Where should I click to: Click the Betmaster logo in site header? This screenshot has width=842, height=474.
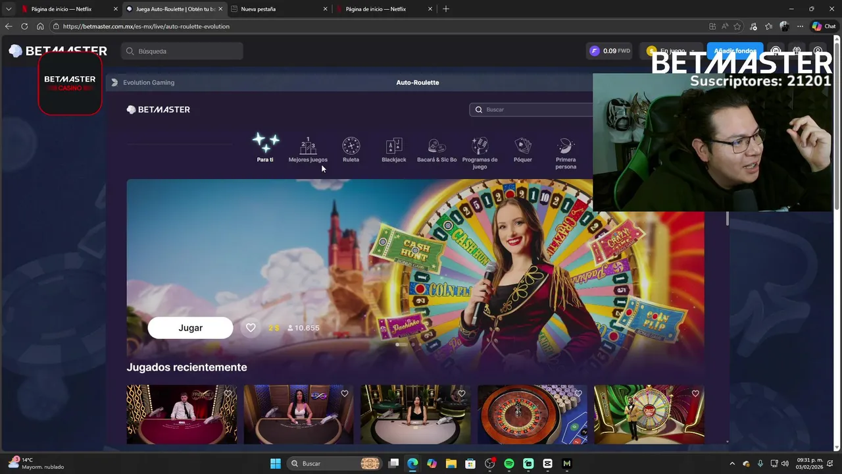tap(58, 51)
